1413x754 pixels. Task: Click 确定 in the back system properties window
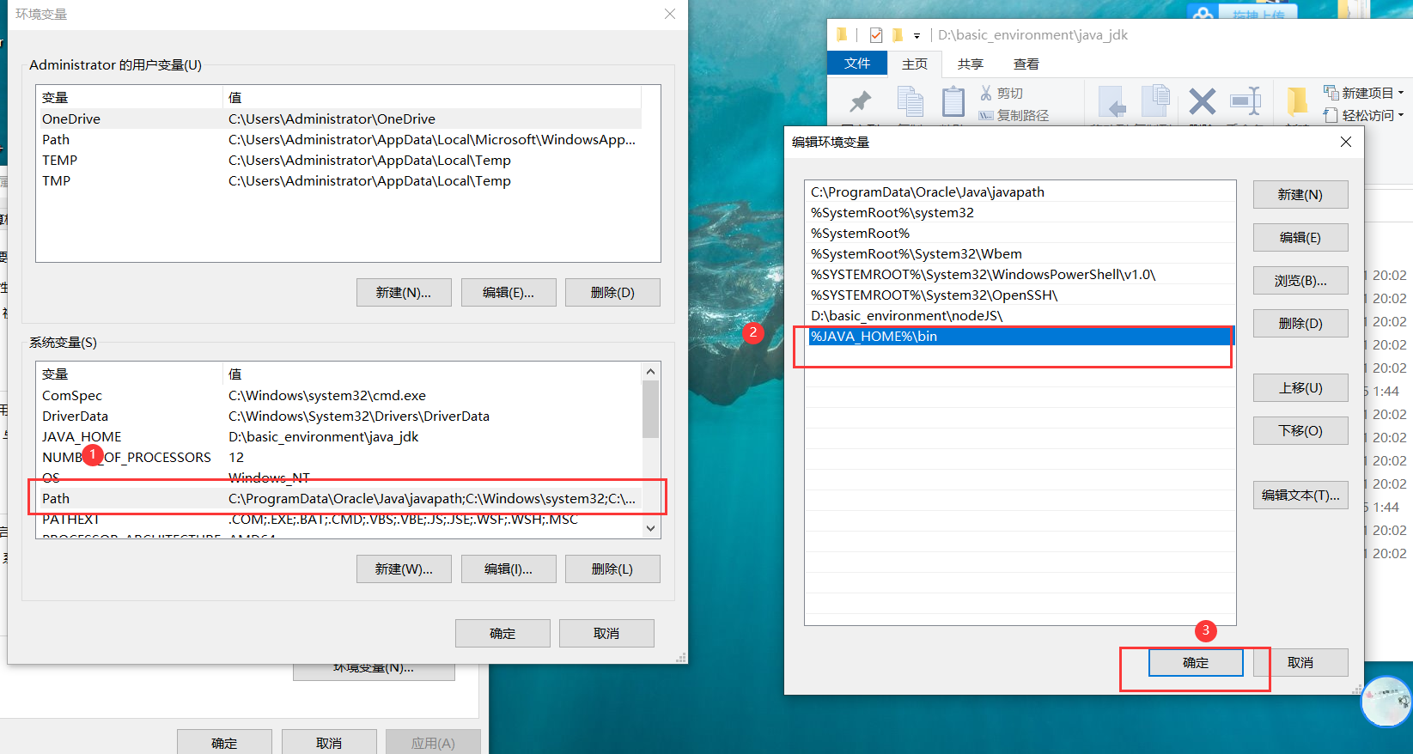[x=224, y=743]
